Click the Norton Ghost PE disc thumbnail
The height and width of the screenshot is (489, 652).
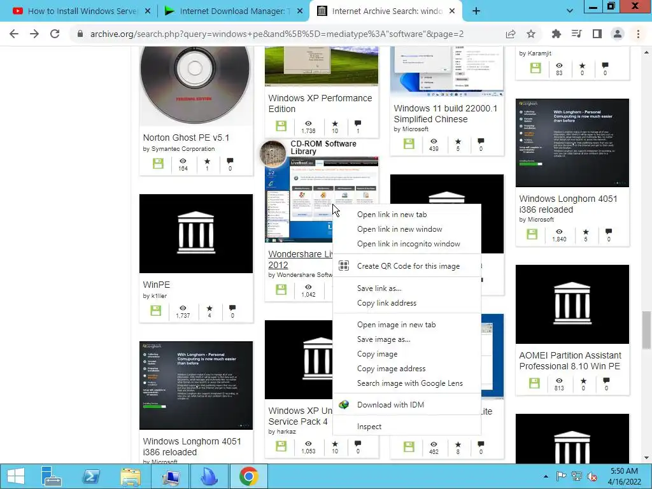tap(195, 85)
